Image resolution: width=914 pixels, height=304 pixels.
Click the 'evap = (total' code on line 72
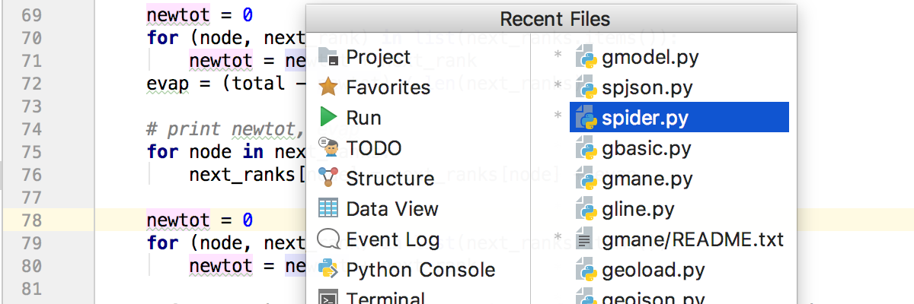point(216,84)
